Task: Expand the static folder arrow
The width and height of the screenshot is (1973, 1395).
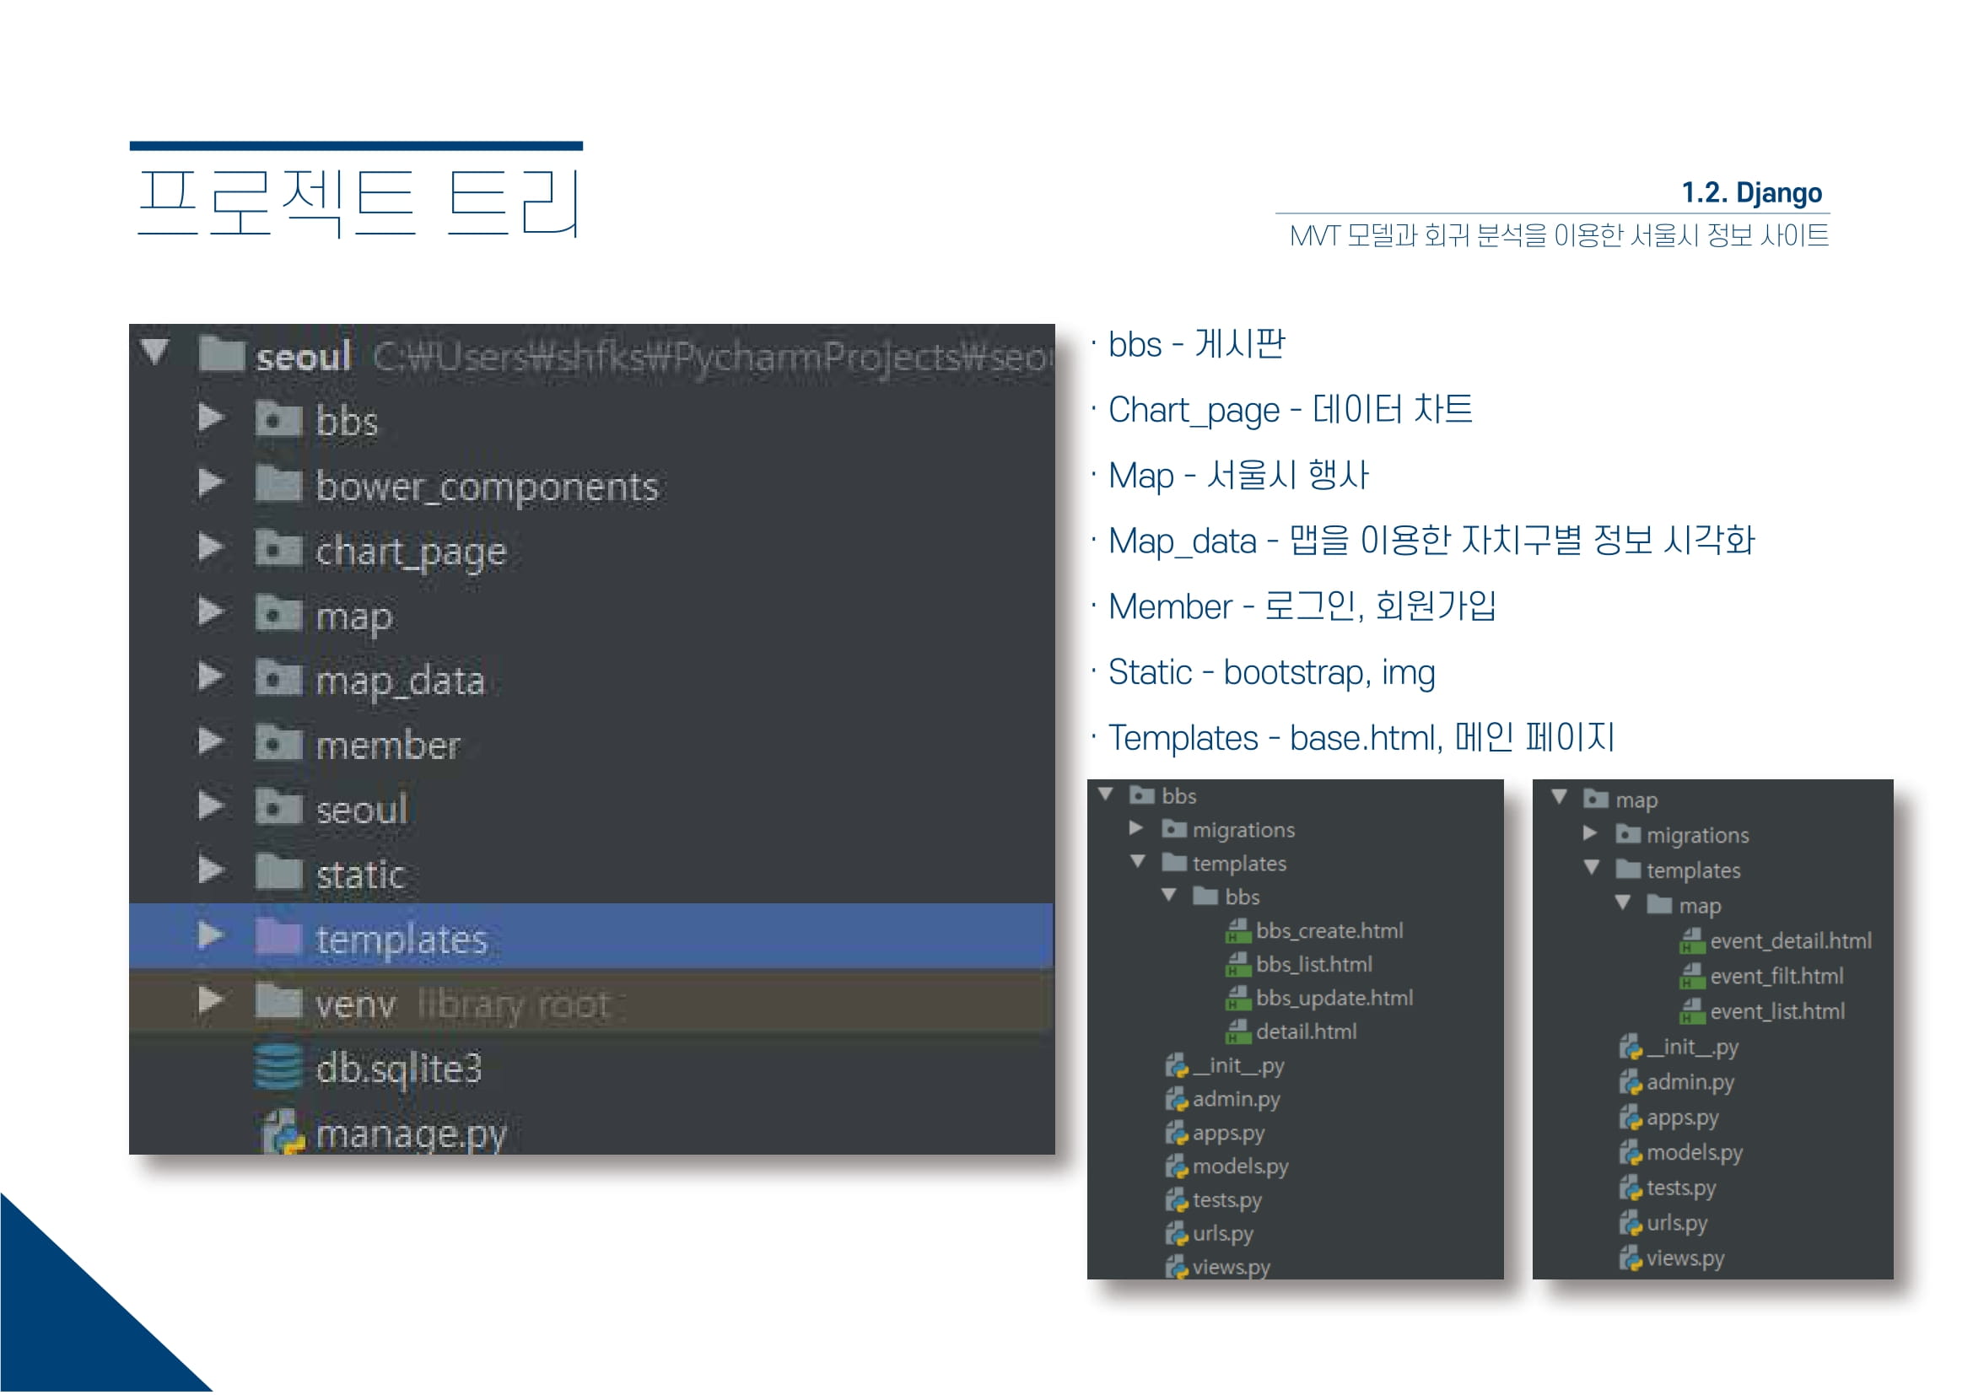Action: tap(212, 871)
